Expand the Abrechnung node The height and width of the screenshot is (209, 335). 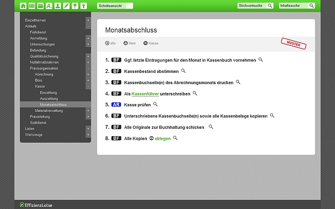88,75
